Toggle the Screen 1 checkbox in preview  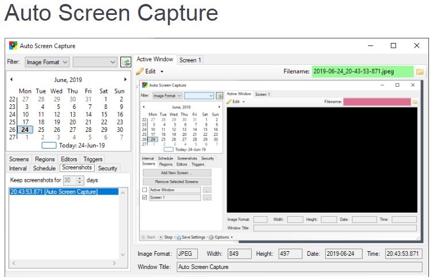[145, 197]
